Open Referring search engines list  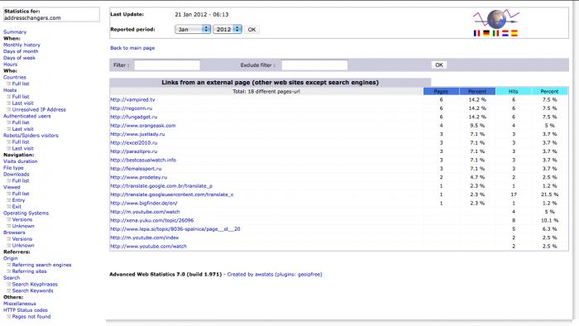[41, 265]
